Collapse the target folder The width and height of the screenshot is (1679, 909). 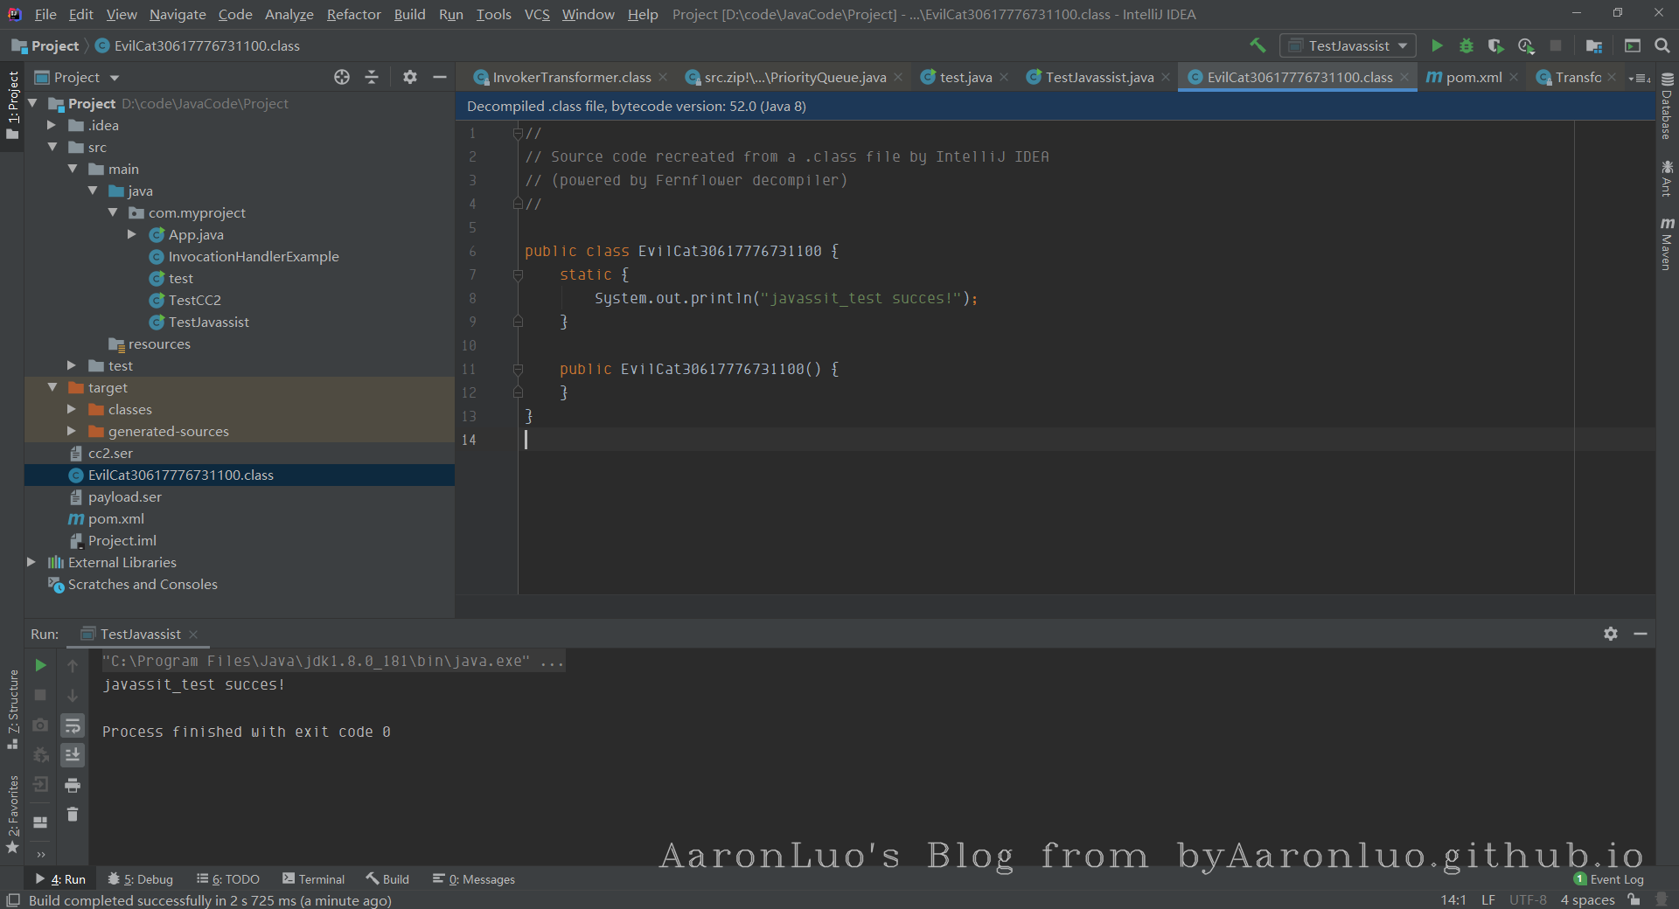pyautogui.click(x=52, y=387)
